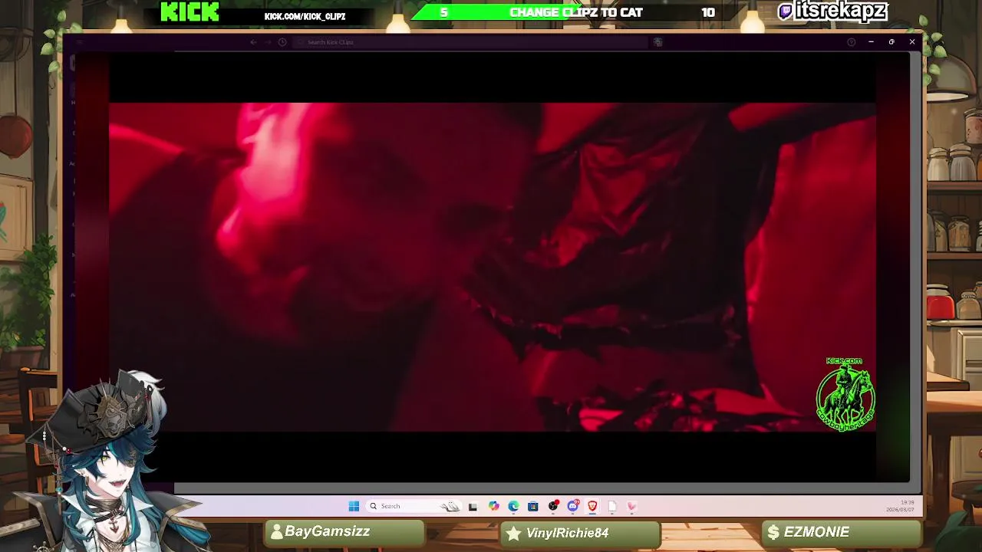Go forward with the forward arrow
The height and width of the screenshot is (552, 982).
coord(268,42)
